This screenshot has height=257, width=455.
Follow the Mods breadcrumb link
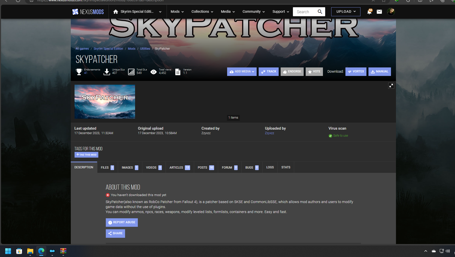coord(132,49)
